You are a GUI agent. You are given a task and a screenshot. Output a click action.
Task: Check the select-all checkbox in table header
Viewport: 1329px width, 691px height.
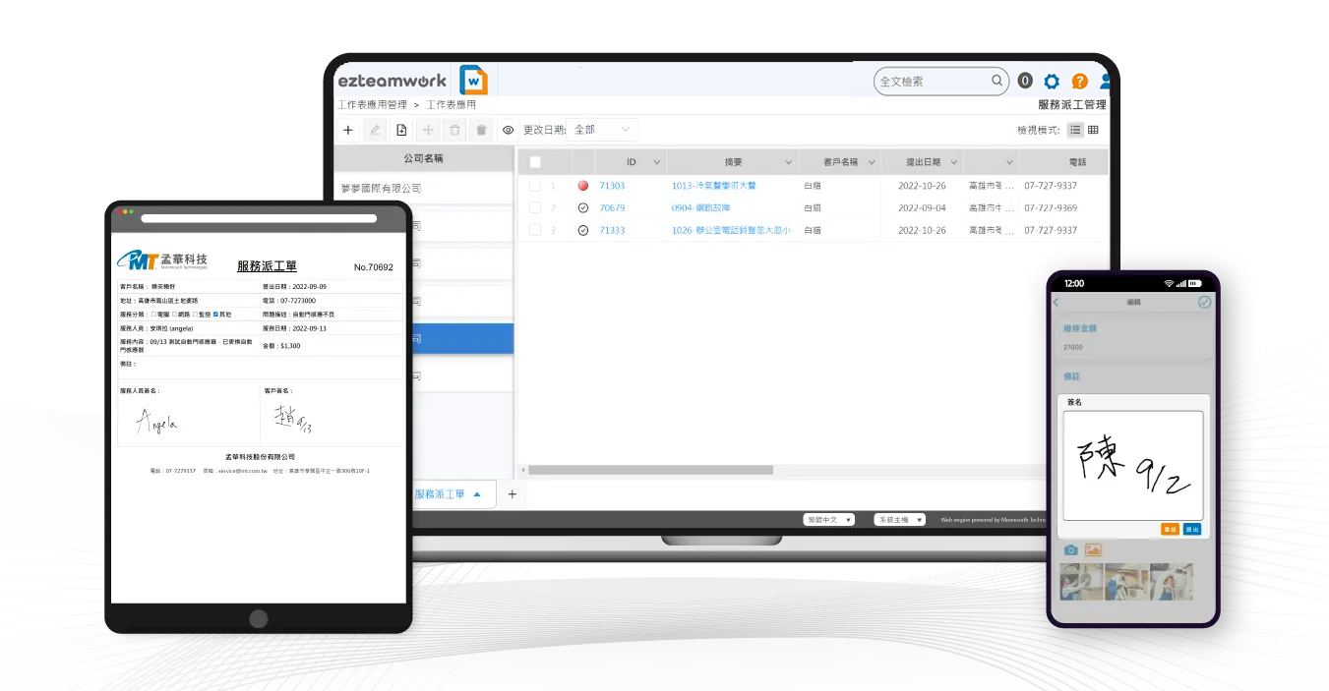(535, 162)
